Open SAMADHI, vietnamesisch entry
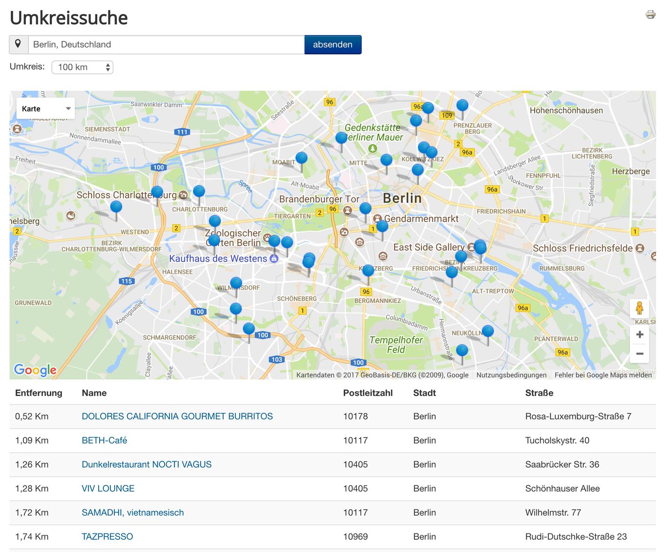 [133, 512]
